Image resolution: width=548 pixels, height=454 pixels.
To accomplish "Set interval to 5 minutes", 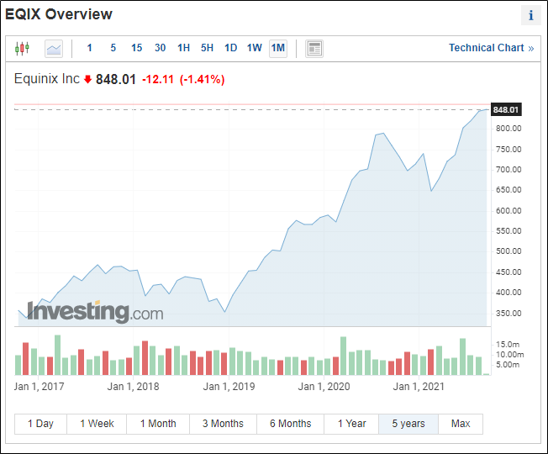I will (113, 48).
